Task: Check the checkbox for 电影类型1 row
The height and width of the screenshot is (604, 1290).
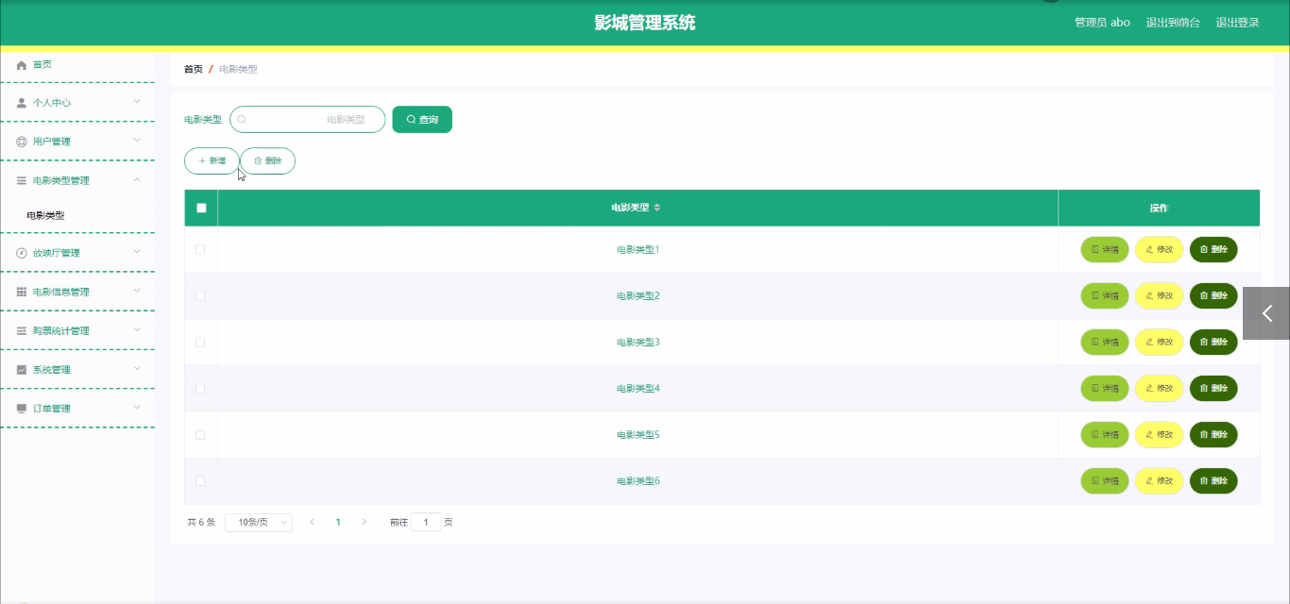Action: pyautogui.click(x=200, y=250)
